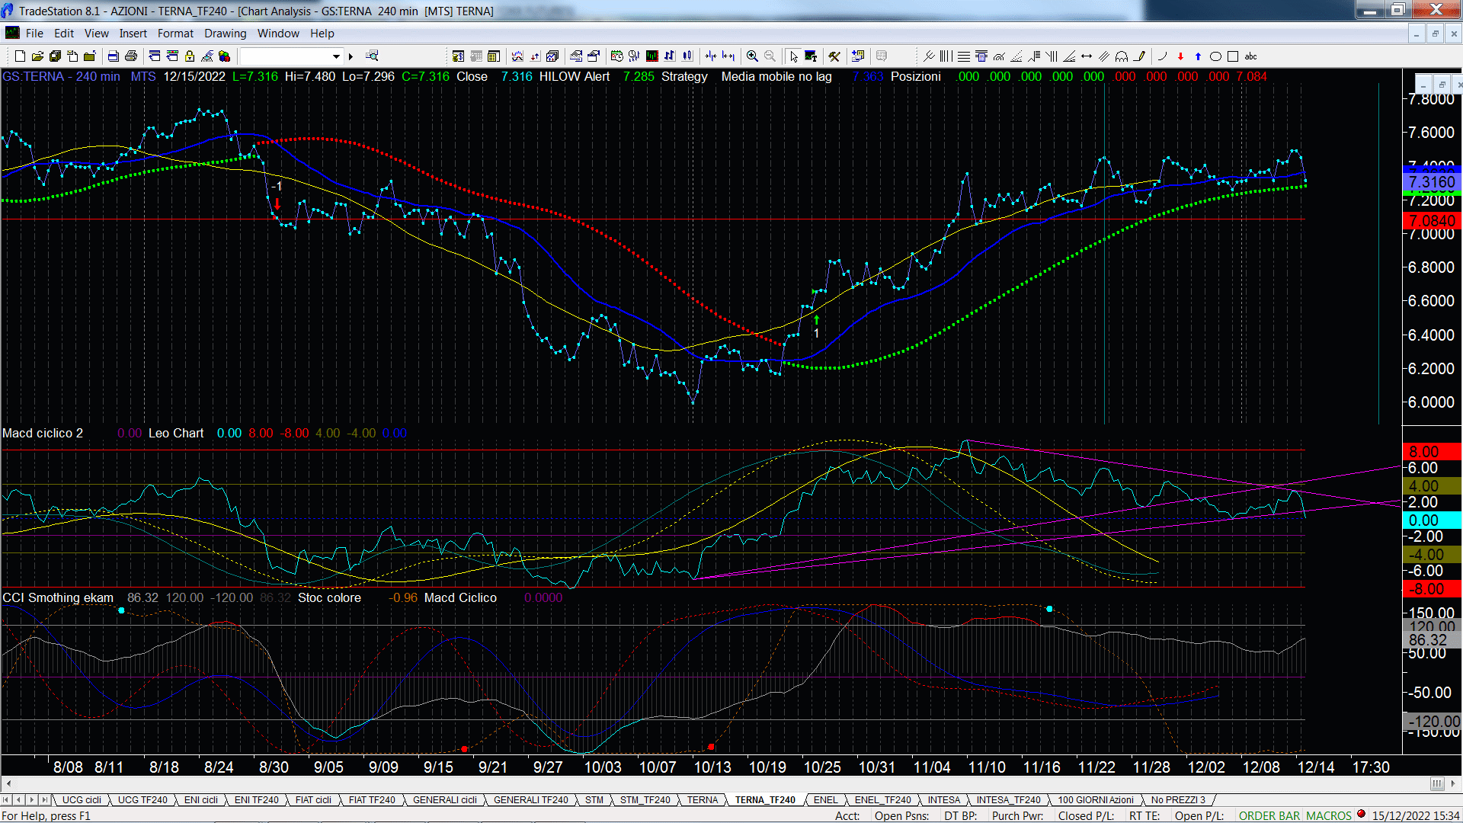Open the Window menu
The width and height of the screenshot is (1463, 823).
(x=278, y=34)
